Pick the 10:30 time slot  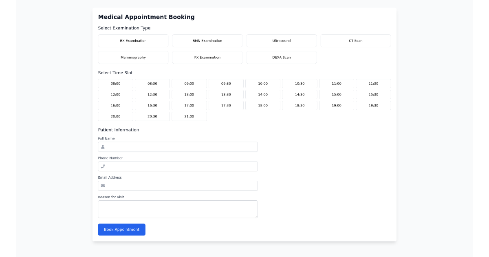tap(300, 83)
